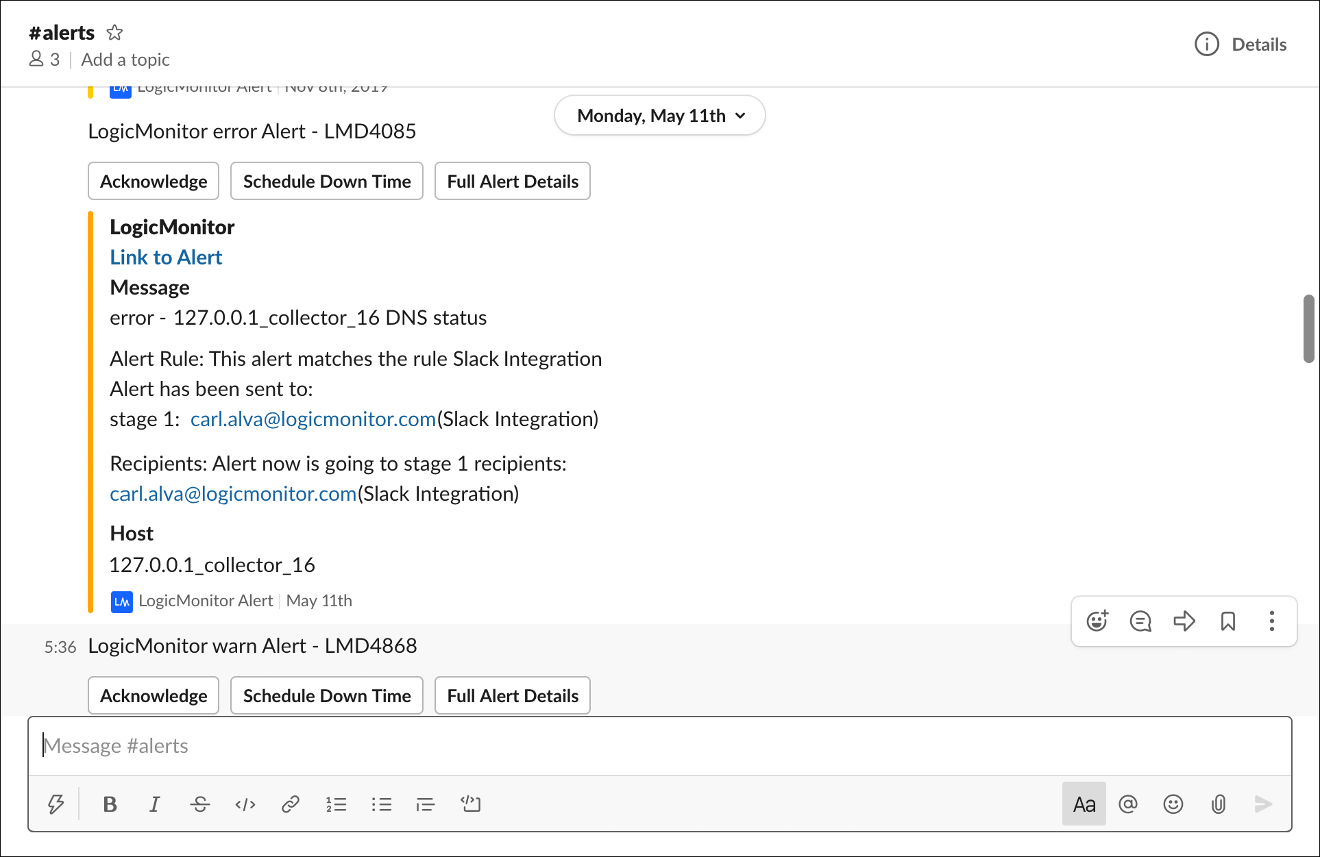Viewport: 1320px width, 857px height.
Task: Toggle the Aa formatting toolbar
Action: point(1084,804)
